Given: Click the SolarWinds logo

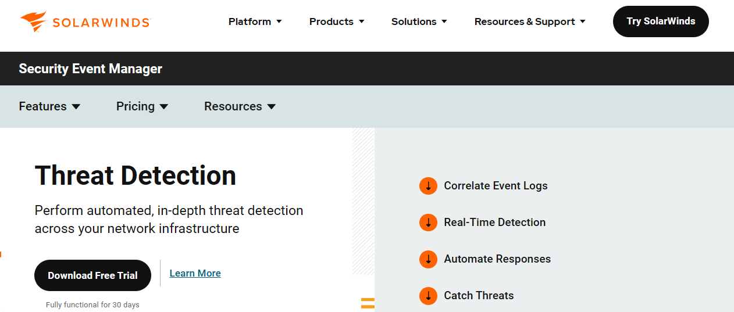Looking at the screenshot, I should pos(85,21).
